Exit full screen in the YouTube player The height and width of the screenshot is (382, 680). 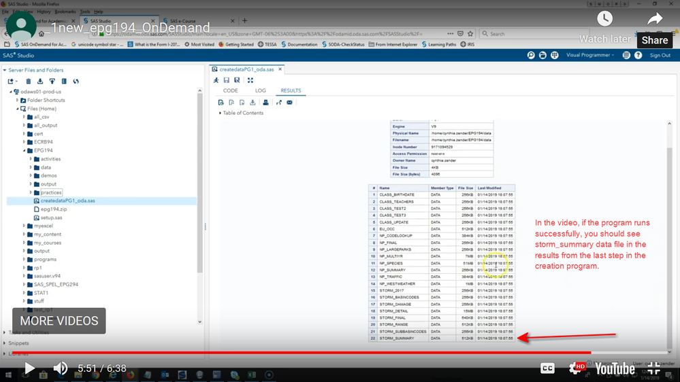[653, 368]
